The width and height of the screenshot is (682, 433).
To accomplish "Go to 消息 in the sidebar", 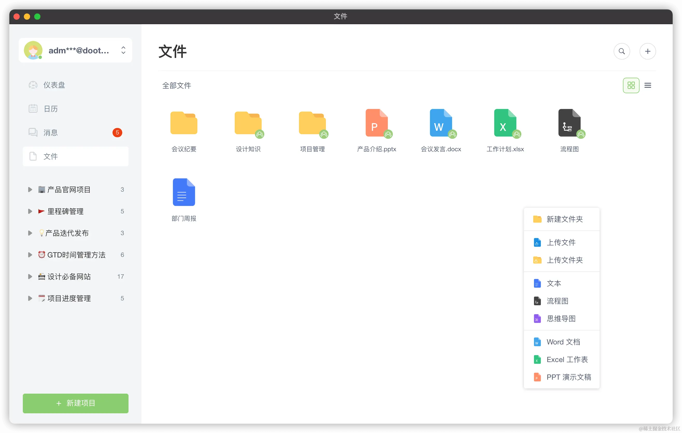I will click(51, 132).
